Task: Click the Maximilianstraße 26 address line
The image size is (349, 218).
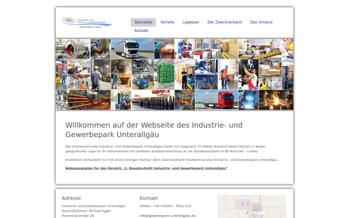Action: click(x=78, y=216)
